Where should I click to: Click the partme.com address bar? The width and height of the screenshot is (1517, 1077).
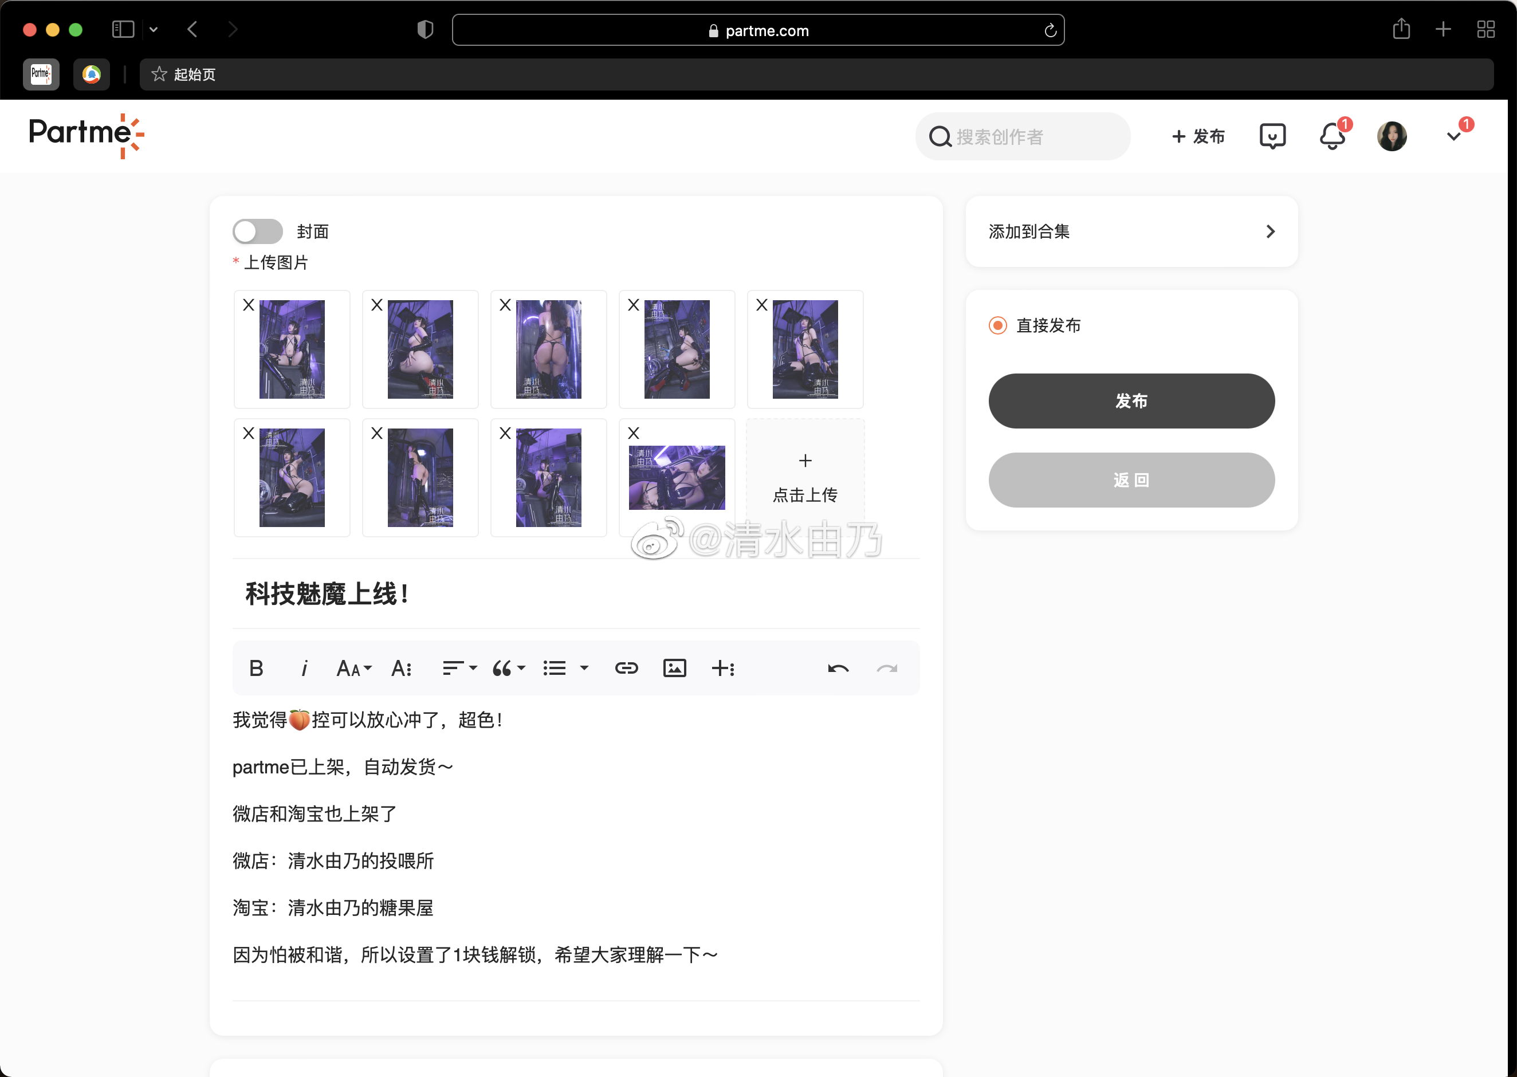pyautogui.click(x=758, y=30)
